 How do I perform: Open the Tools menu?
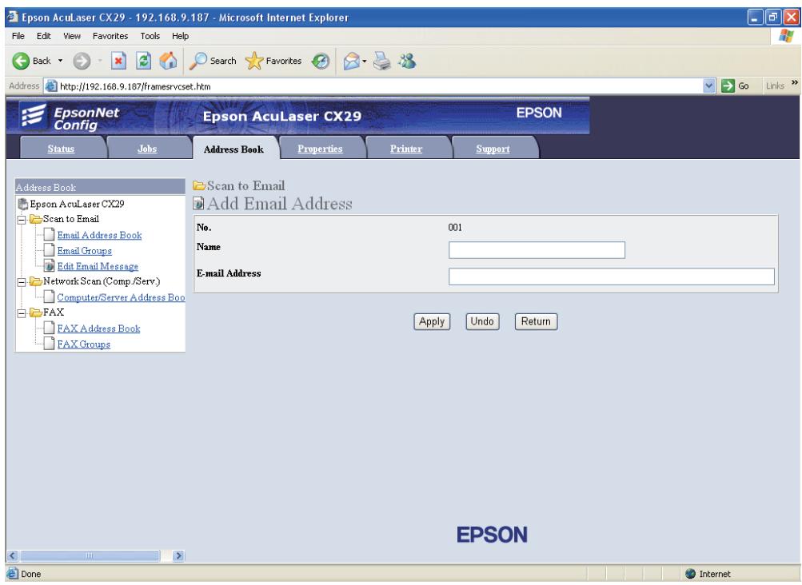pyautogui.click(x=150, y=36)
